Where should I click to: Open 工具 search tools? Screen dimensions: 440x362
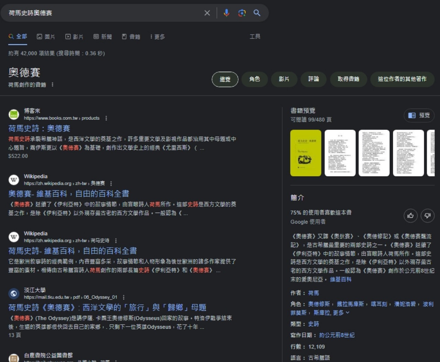pos(255,36)
